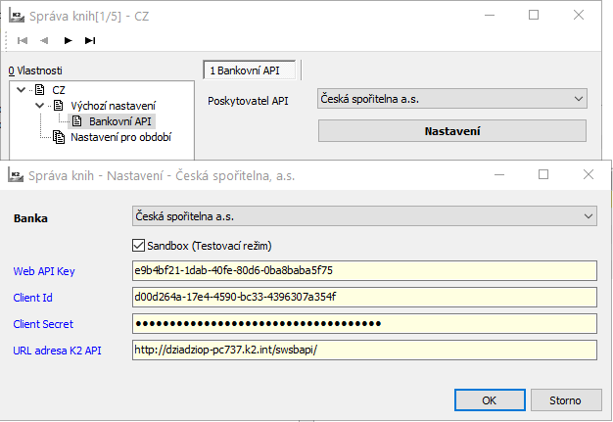
Task: Select Bankovní API tree item
Action: (x=120, y=121)
